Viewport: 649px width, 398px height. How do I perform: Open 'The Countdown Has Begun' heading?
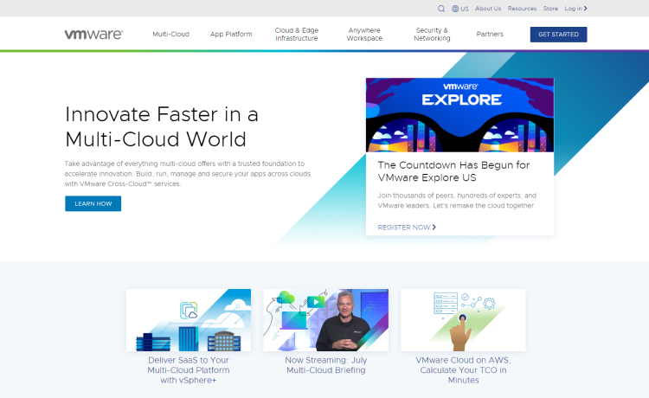(453, 171)
